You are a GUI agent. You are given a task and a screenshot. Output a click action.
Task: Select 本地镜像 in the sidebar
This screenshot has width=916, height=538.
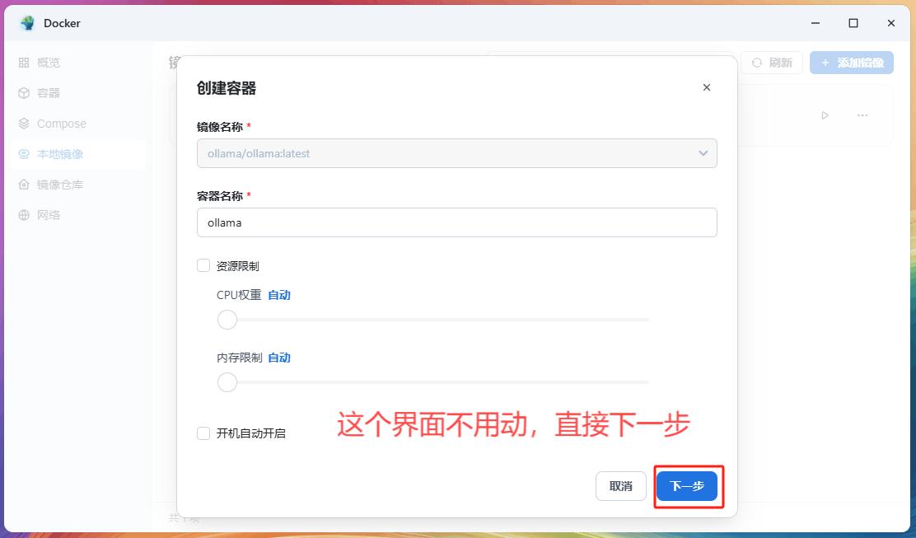(60, 154)
